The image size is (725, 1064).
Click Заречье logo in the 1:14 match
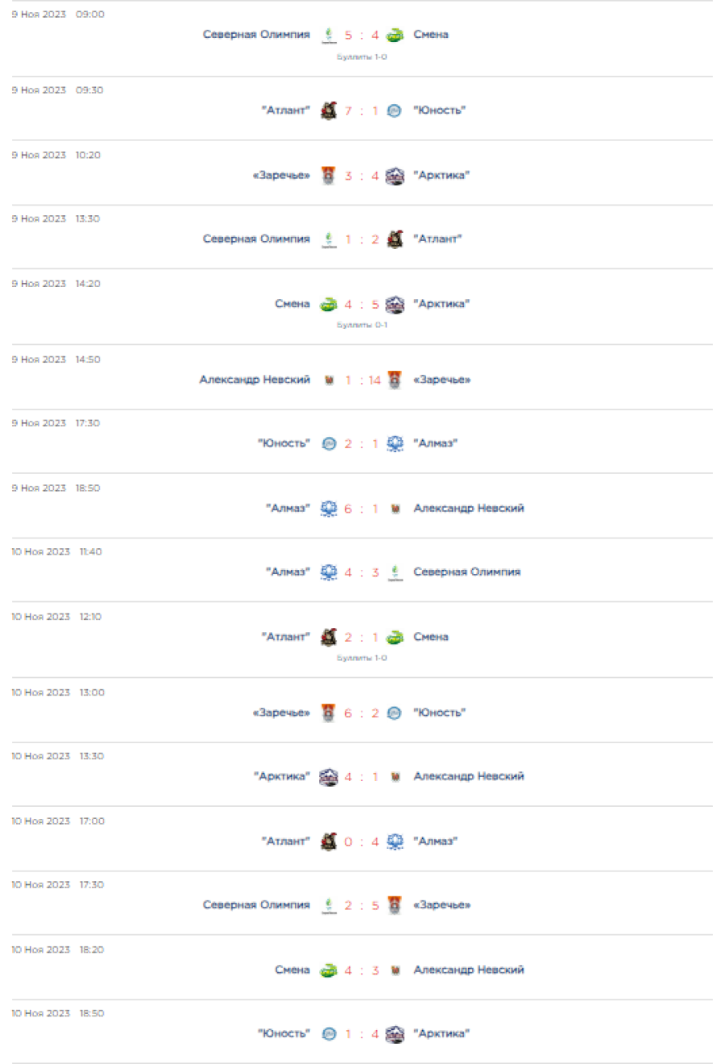click(395, 380)
